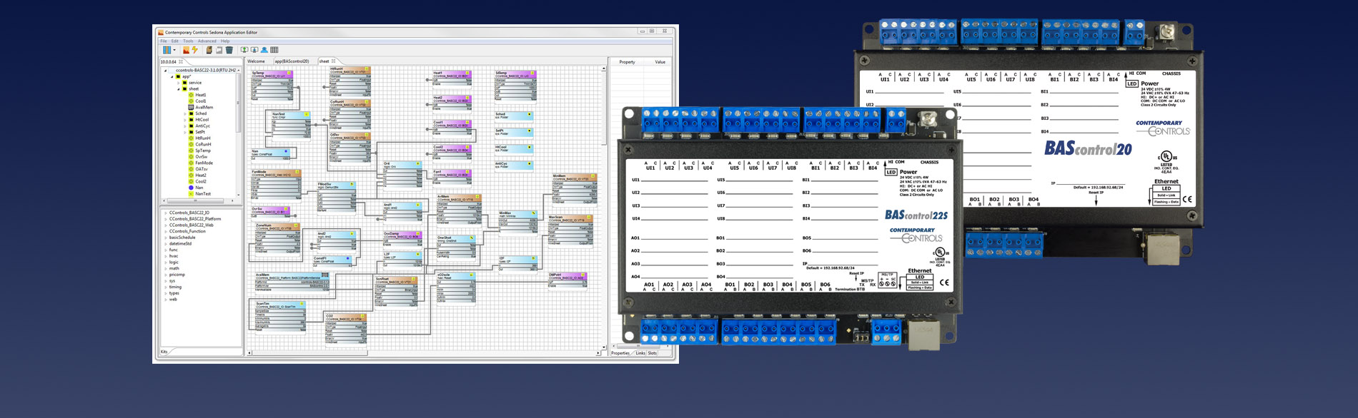Open the Welcome tab
The image size is (1358, 418).
pos(256,61)
